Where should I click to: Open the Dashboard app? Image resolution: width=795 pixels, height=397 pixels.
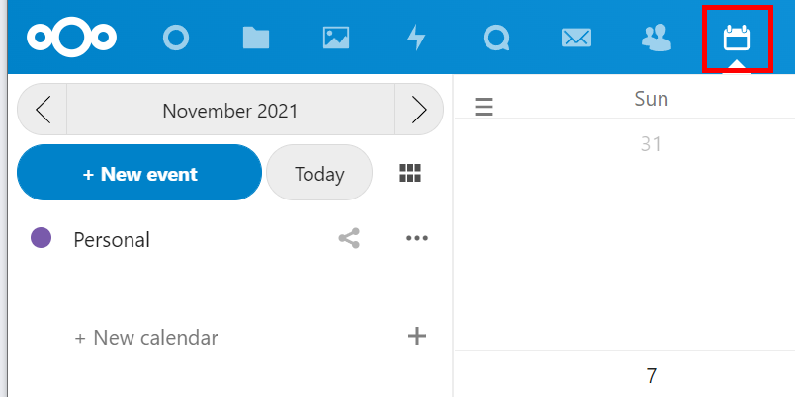click(176, 39)
